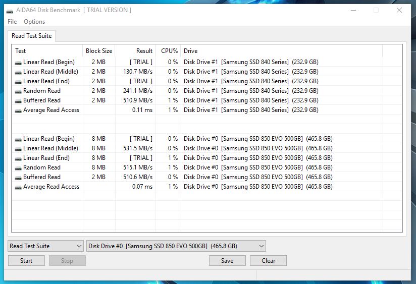Viewport: 416px width, 284px height.
Task: Select the 0.07 ms access time value
Action: pyautogui.click(x=142, y=187)
